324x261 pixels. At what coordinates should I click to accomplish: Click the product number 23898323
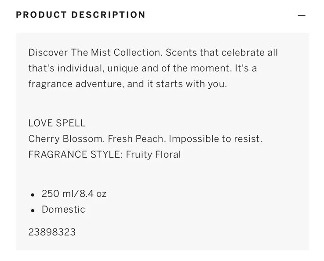tap(52, 232)
